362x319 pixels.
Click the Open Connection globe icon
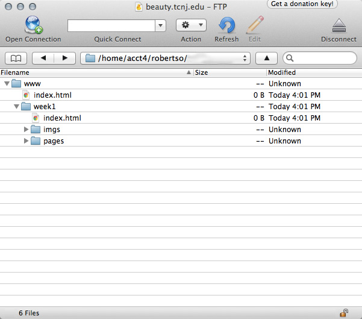coord(33,25)
